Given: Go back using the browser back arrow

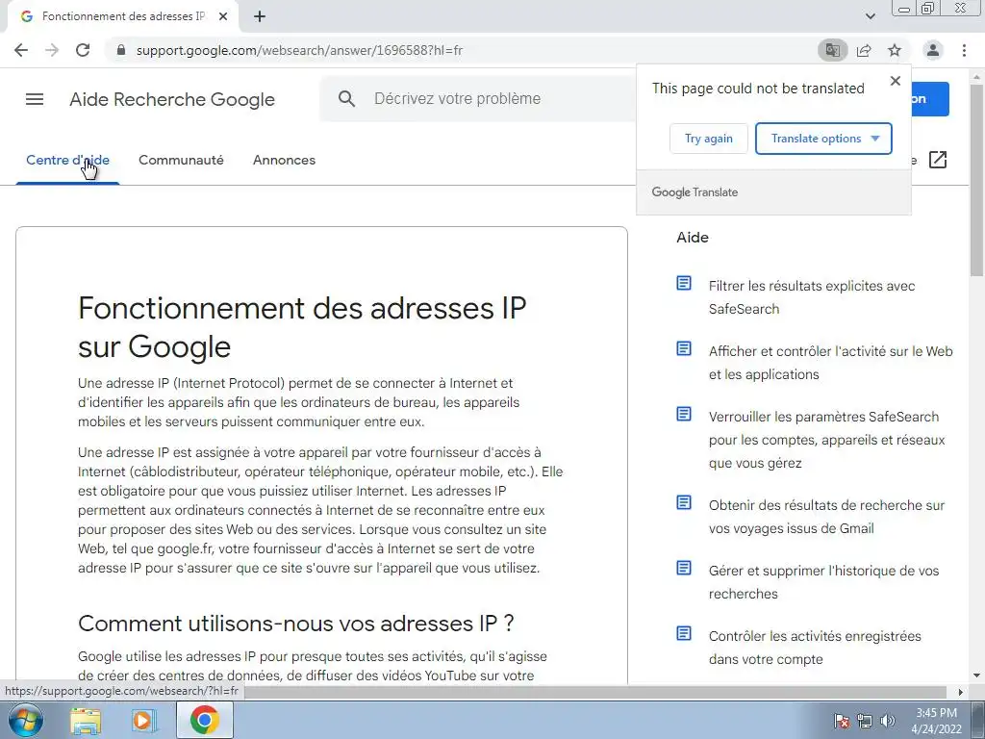Looking at the screenshot, I should click(x=21, y=50).
